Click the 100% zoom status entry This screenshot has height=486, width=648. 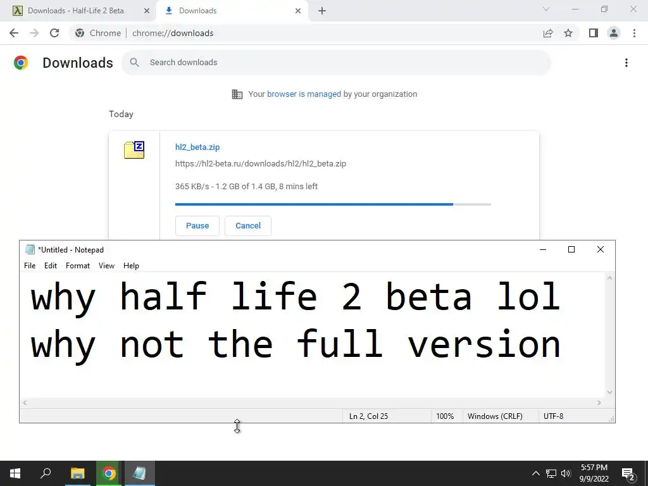(445, 416)
